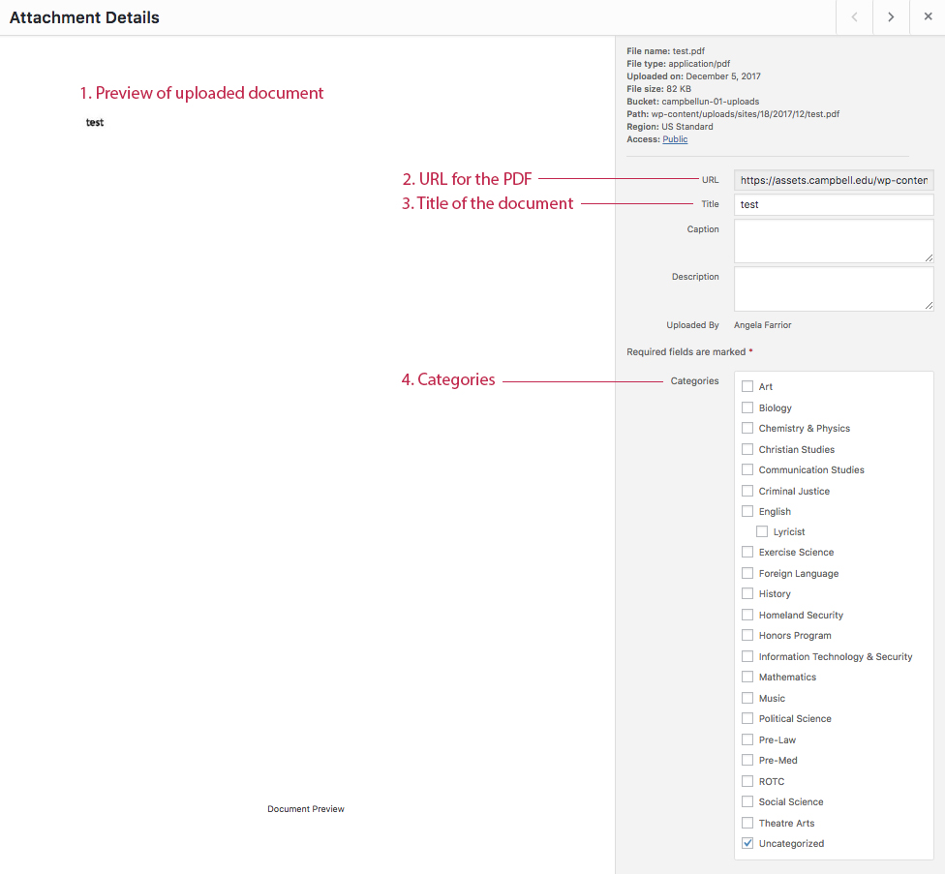Click the Path wp-content/uploads text
This screenshot has width=945, height=874.
click(x=733, y=114)
